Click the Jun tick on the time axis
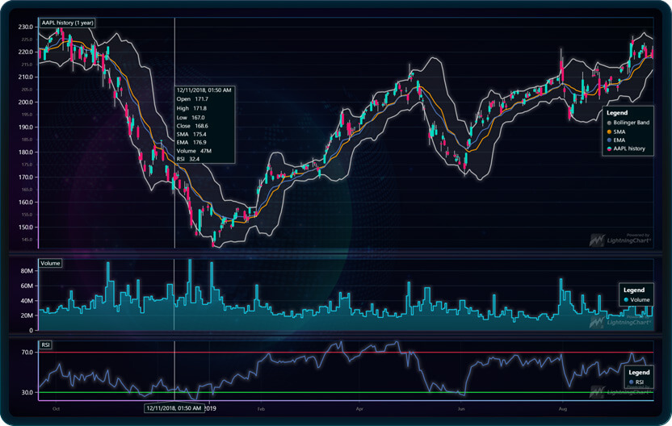672x426 pixels. (461, 409)
